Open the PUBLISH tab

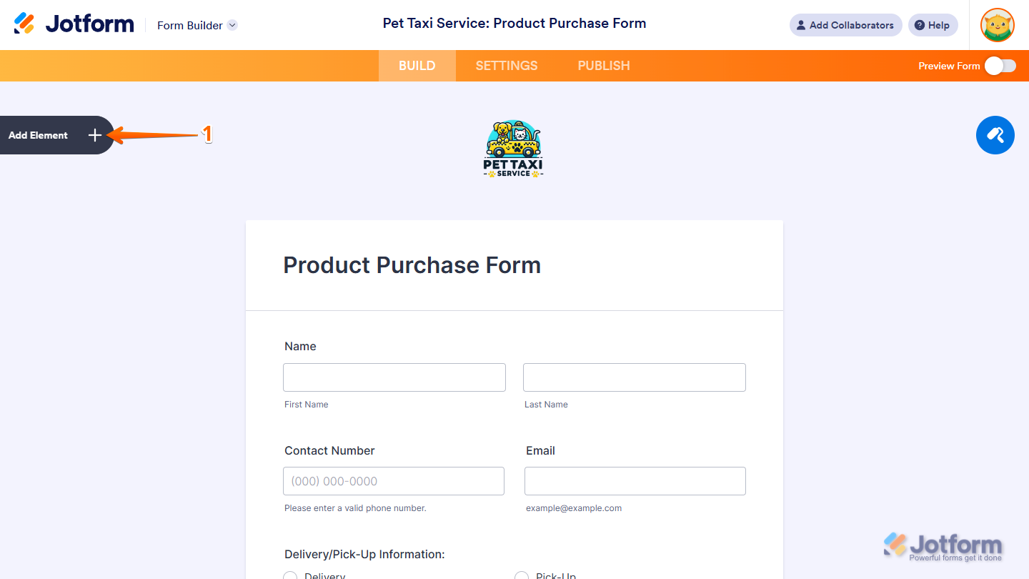604,66
